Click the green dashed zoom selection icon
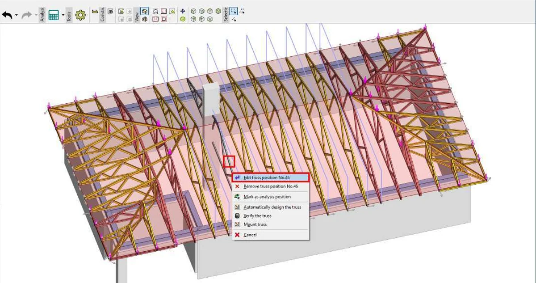The height and width of the screenshot is (283, 536). [x=172, y=11]
